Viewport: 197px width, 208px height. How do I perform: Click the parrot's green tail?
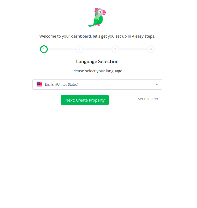pyautogui.click(x=91, y=25)
